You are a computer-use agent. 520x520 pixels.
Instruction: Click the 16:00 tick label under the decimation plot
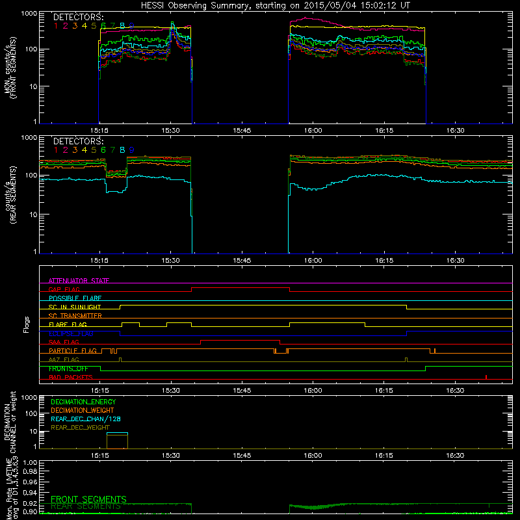click(313, 456)
